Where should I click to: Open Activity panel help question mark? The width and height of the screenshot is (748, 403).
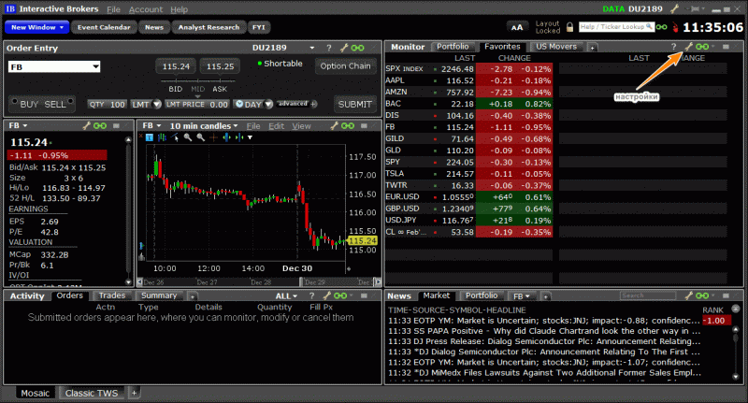click(311, 295)
